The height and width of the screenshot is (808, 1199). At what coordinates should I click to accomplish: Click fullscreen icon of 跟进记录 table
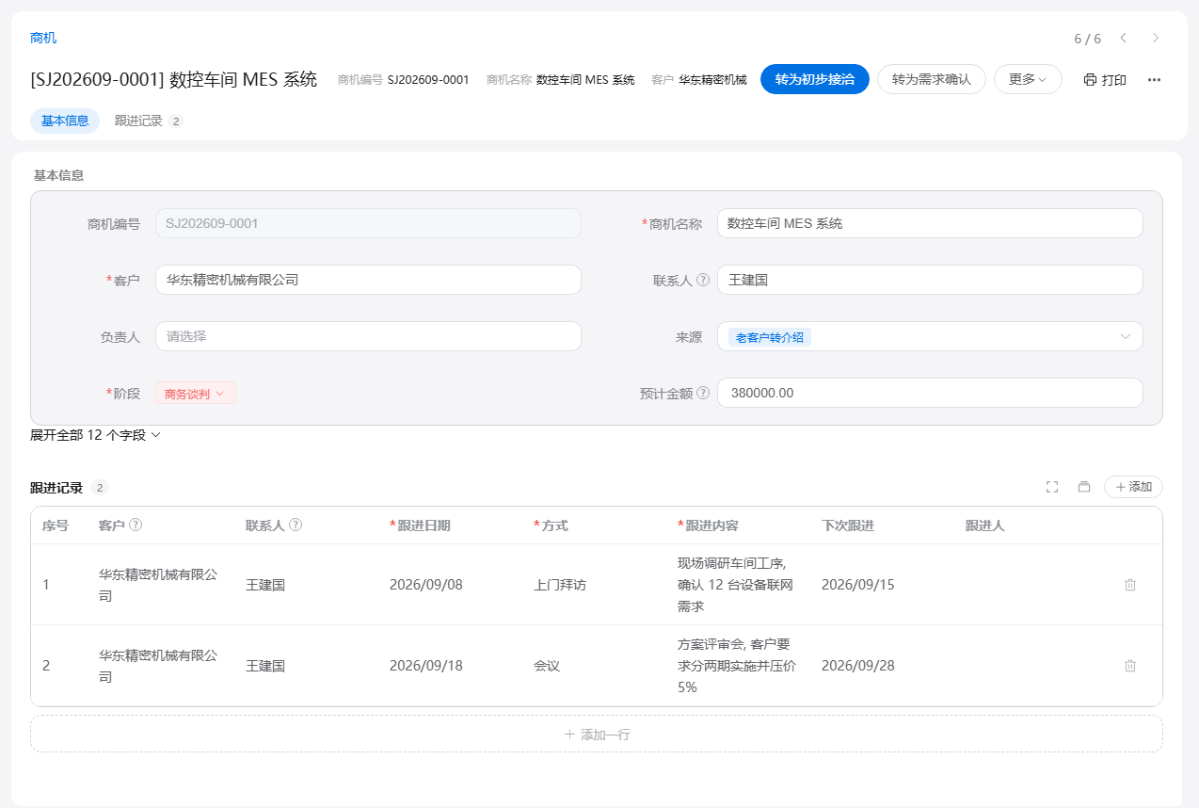(x=1052, y=487)
